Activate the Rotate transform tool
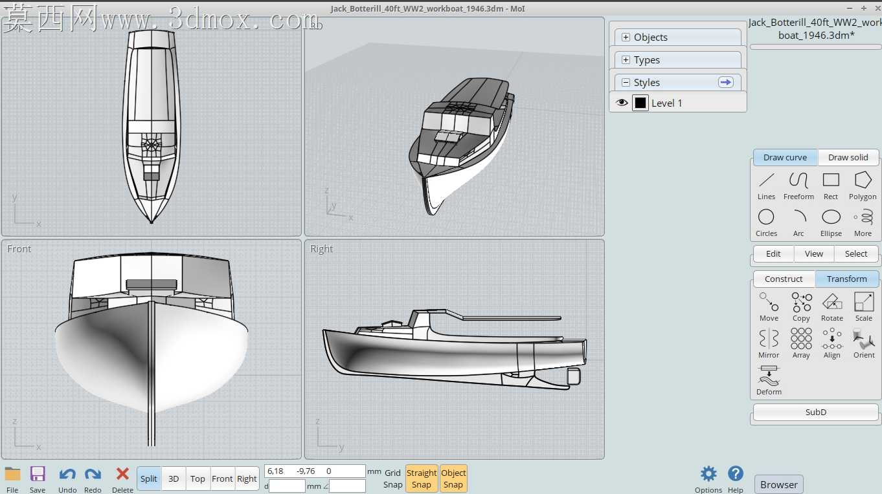 coord(832,307)
